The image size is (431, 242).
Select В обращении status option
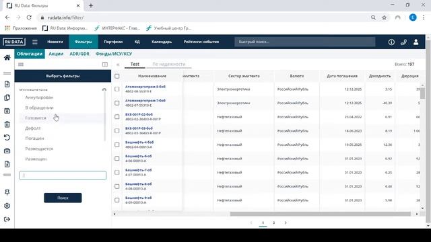coord(39,108)
